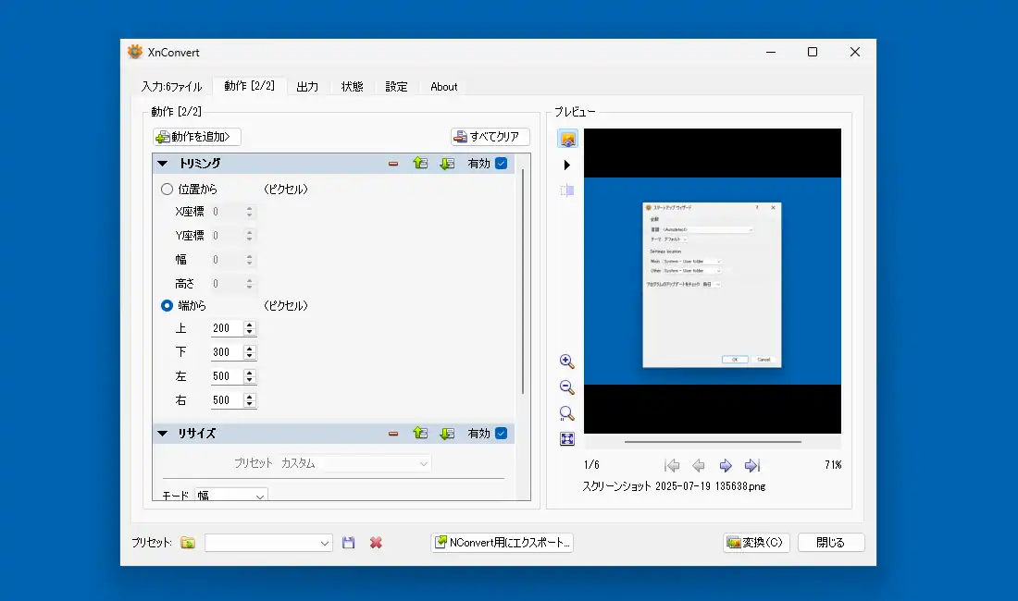Image resolution: width=1018 pixels, height=601 pixels.
Task: Open the bottom プリセット combo box
Action: click(x=268, y=543)
